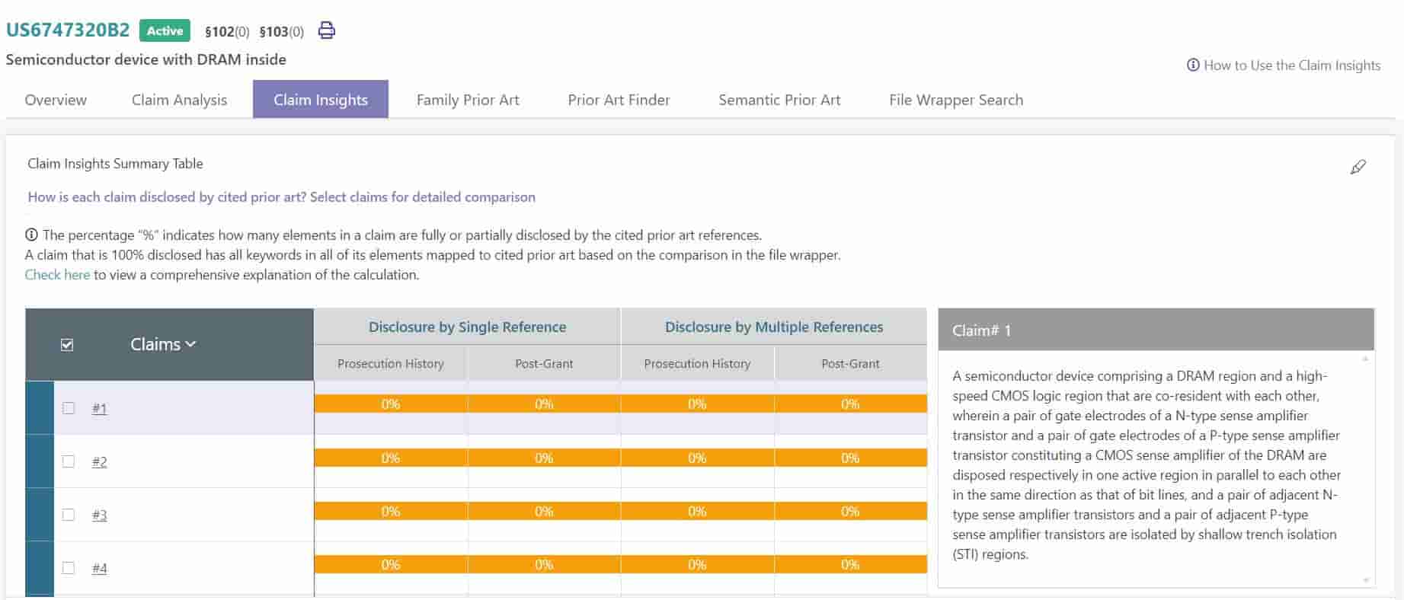1404x600 pixels.
Task: Click info icon before percentage explanation
Action: point(31,235)
